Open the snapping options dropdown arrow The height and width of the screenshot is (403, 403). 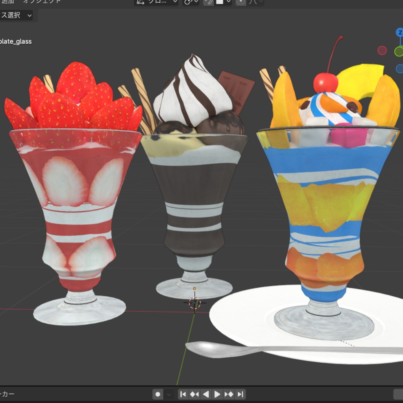[x=229, y=2]
